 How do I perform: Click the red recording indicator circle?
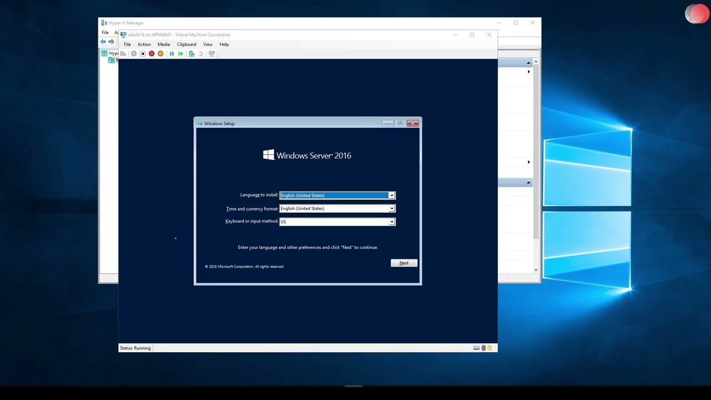[697, 14]
